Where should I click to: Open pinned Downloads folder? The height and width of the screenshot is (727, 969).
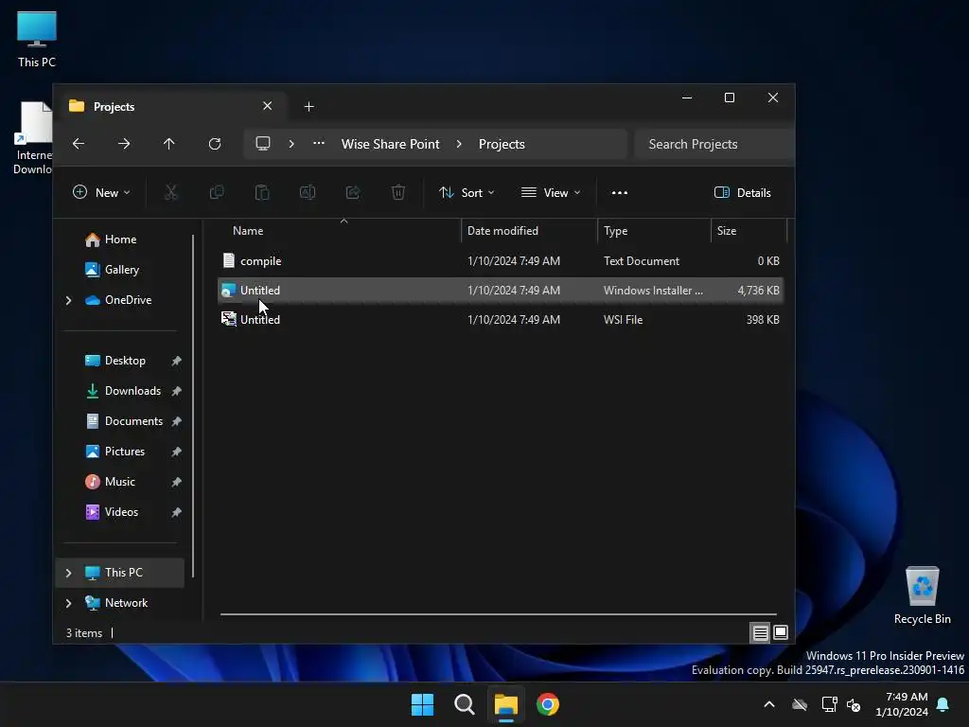coord(132,391)
